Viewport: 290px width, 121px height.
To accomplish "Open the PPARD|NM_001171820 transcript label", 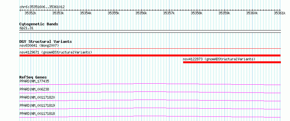I will point(37,97).
